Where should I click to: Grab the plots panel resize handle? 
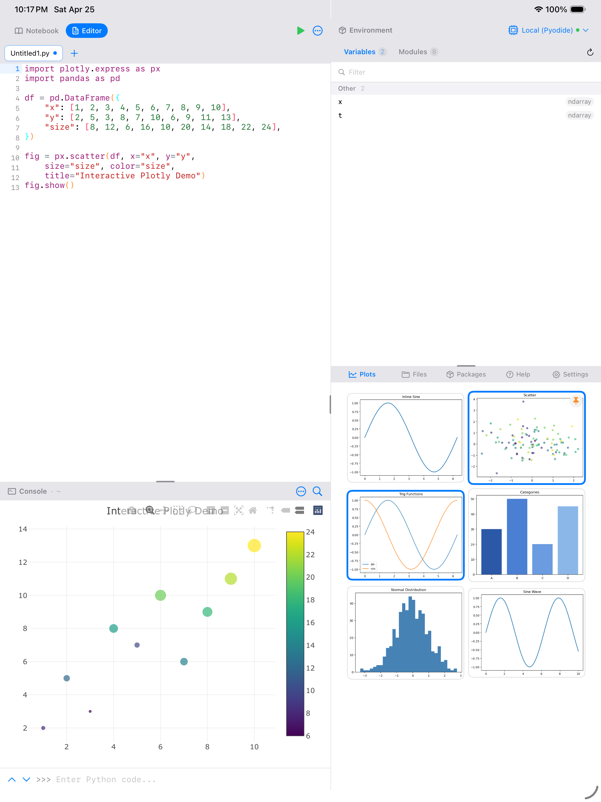pyautogui.click(x=466, y=365)
